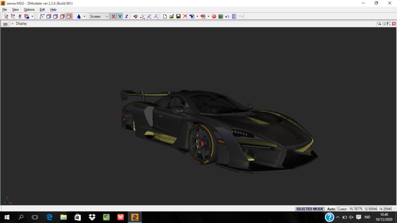The height and width of the screenshot is (223, 397).
Task: Click the viewport zoom magnifier icon
Action: click(x=379, y=23)
